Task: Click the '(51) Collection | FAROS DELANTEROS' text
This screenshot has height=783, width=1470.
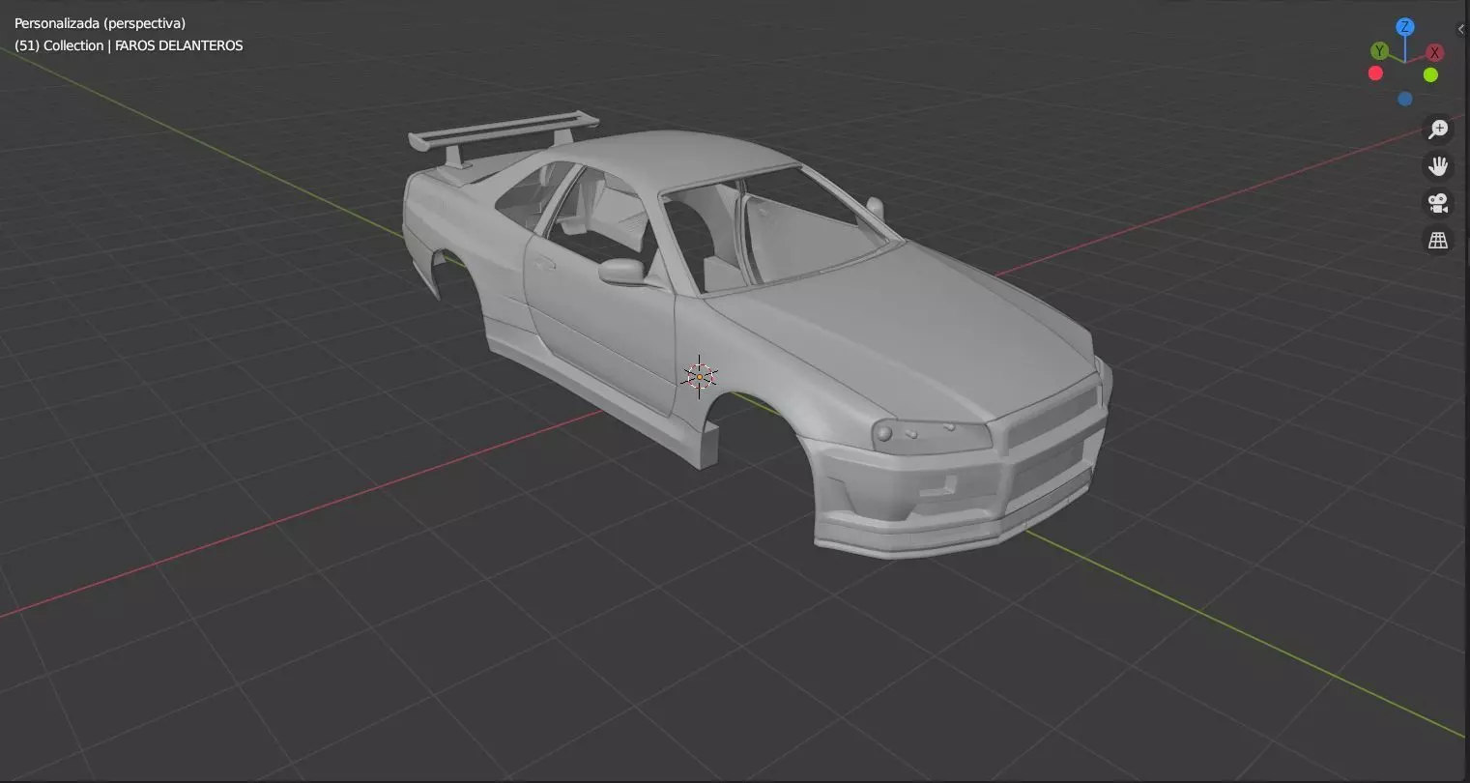Action: click(x=129, y=45)
